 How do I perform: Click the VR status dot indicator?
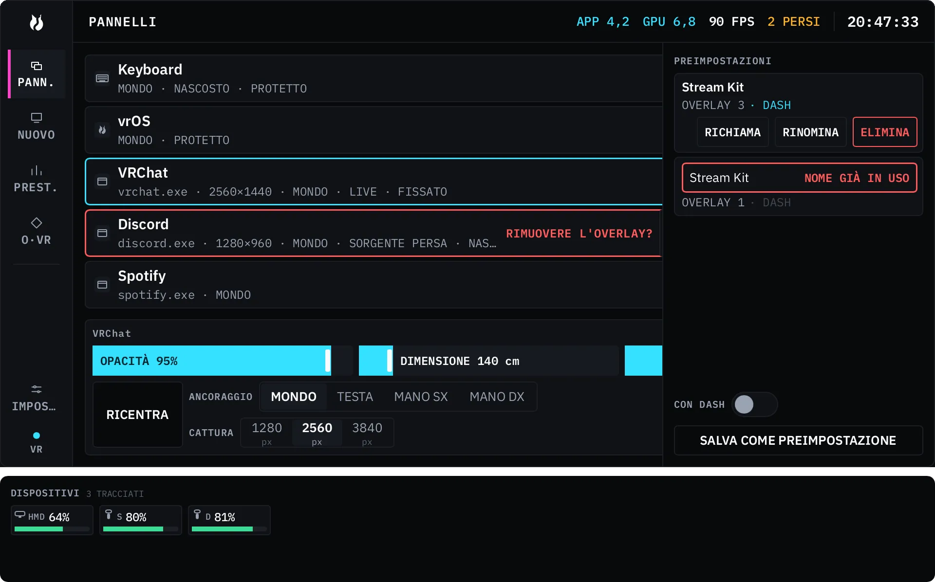[37, 436]
